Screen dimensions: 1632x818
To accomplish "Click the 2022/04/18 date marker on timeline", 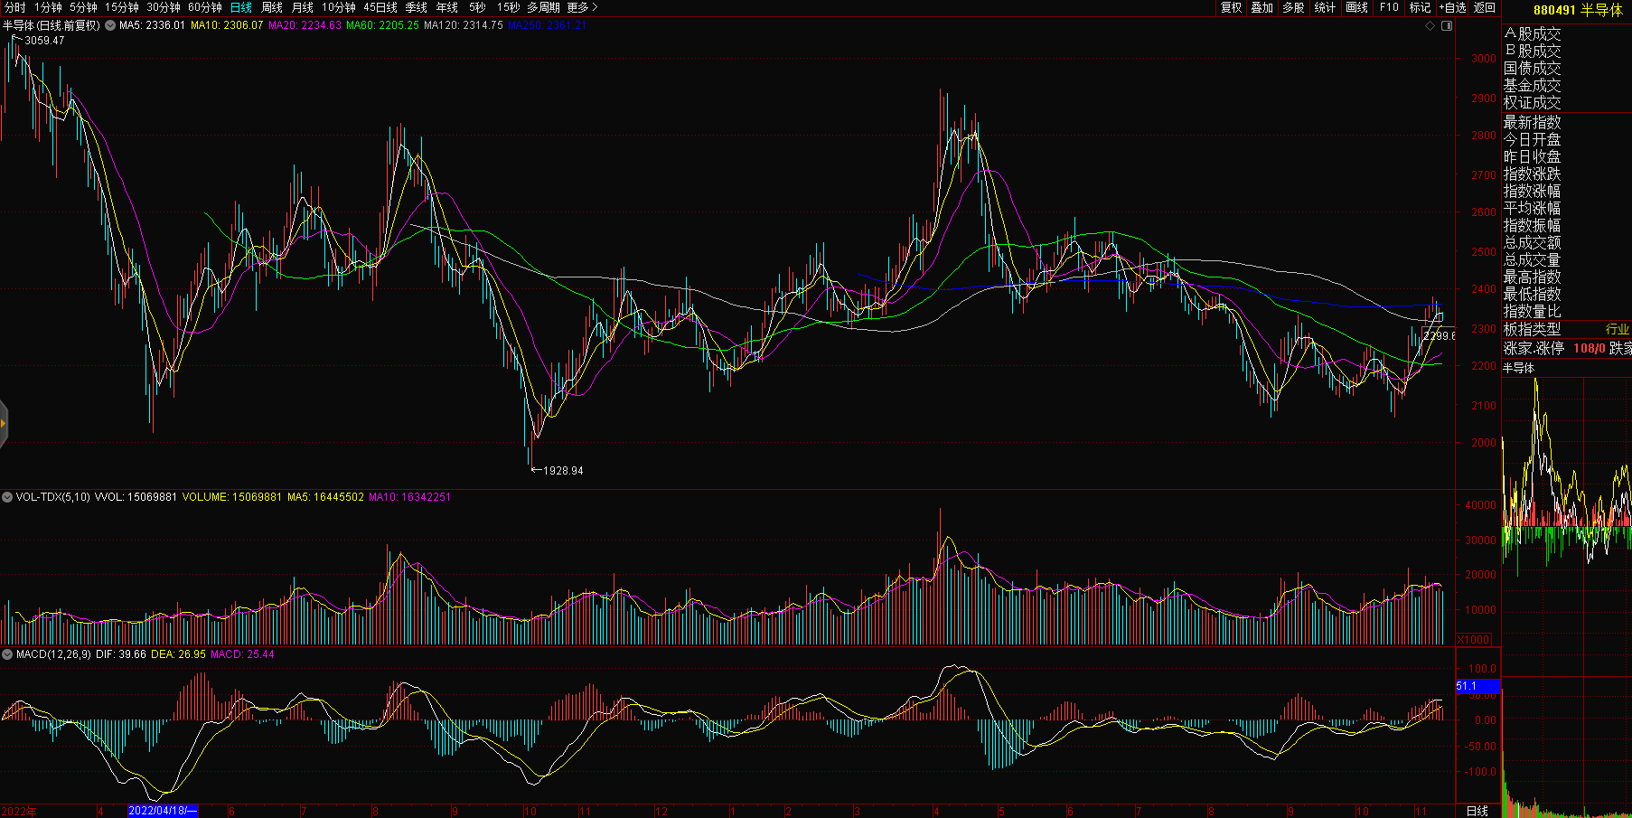I will pyautogui.click(x=163, y=811).
